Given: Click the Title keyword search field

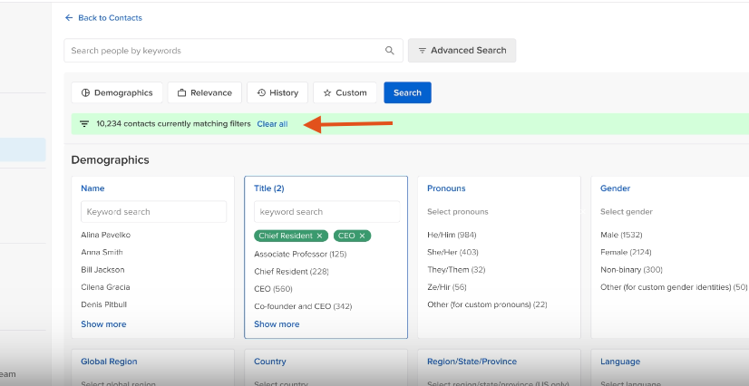Looking at the screenshot, I should click(x=326, y=211).
